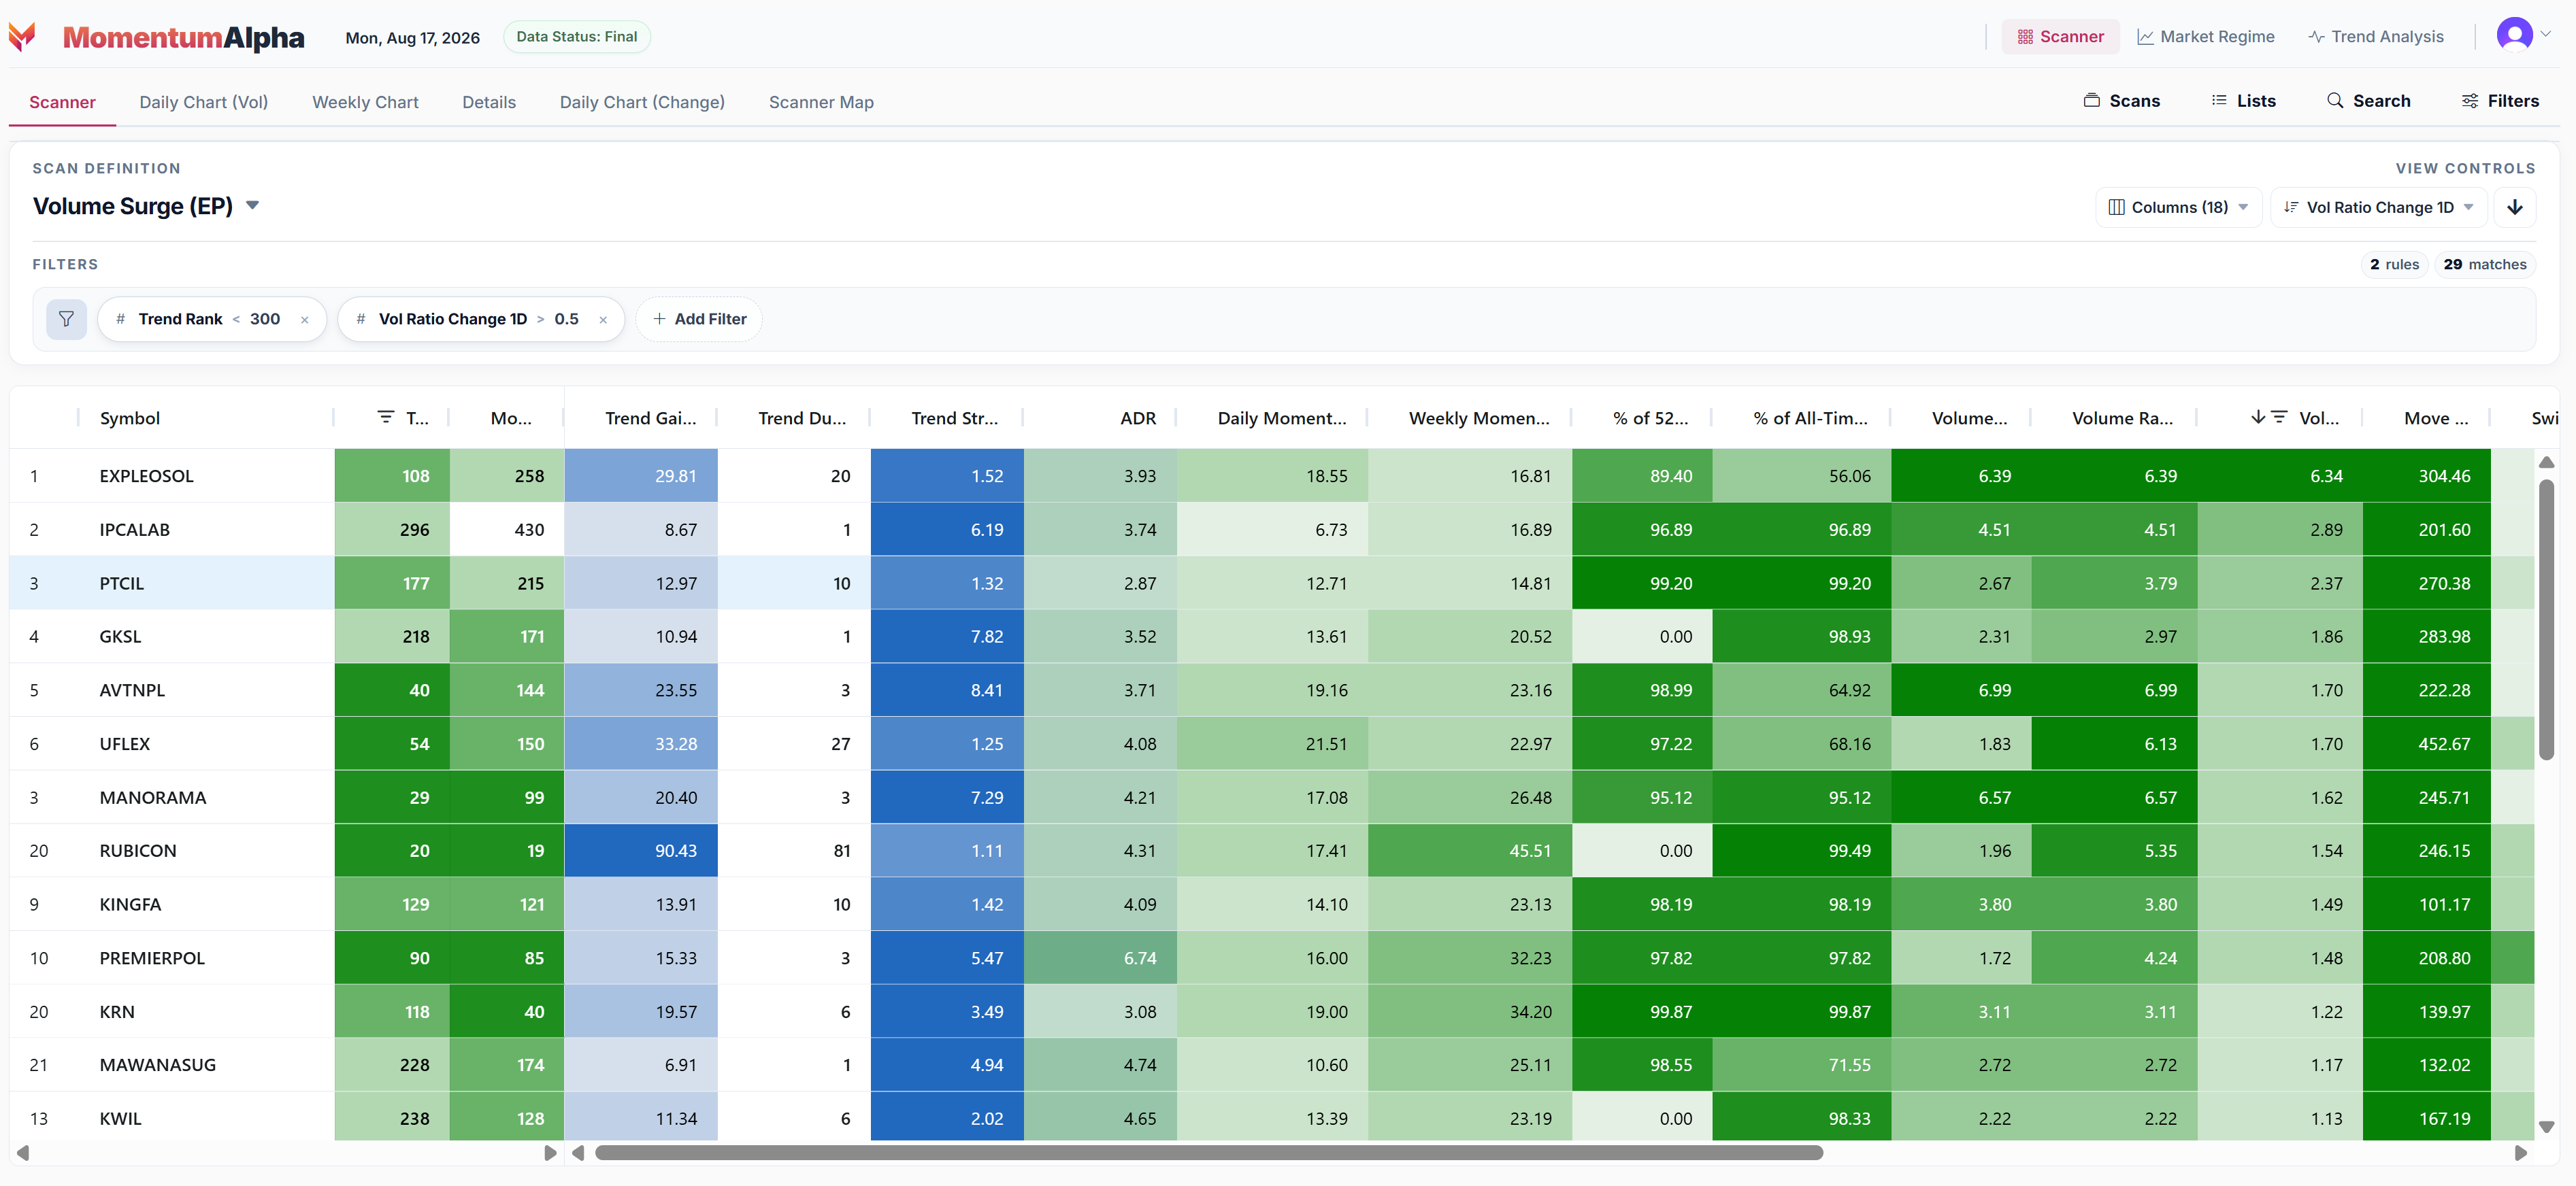2576x1186 pixels.
Task: Remove the Vol Ratio Change 1D filter
Action: pyautogui.click(x=603, y=320)
